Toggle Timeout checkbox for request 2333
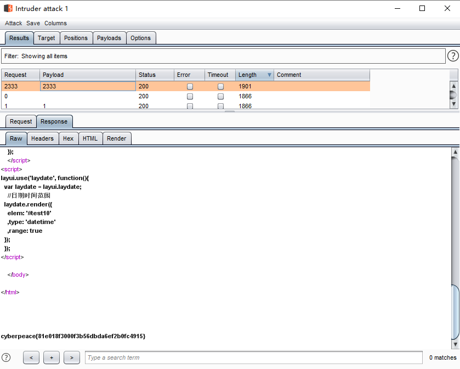The image size is (460, 369). click(220, 86)
